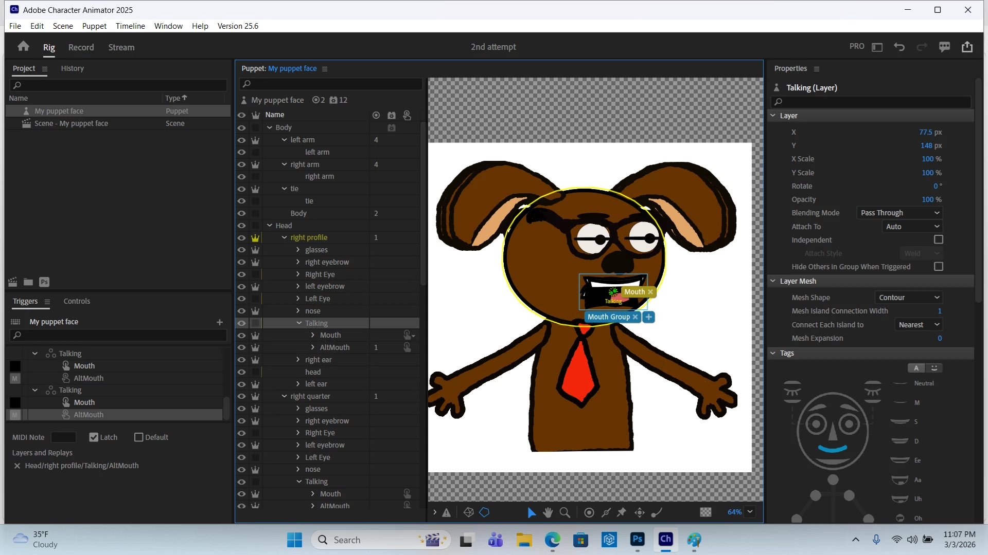Uncheck the Latch checkbox
988x555 pixels.
[94, 437]
